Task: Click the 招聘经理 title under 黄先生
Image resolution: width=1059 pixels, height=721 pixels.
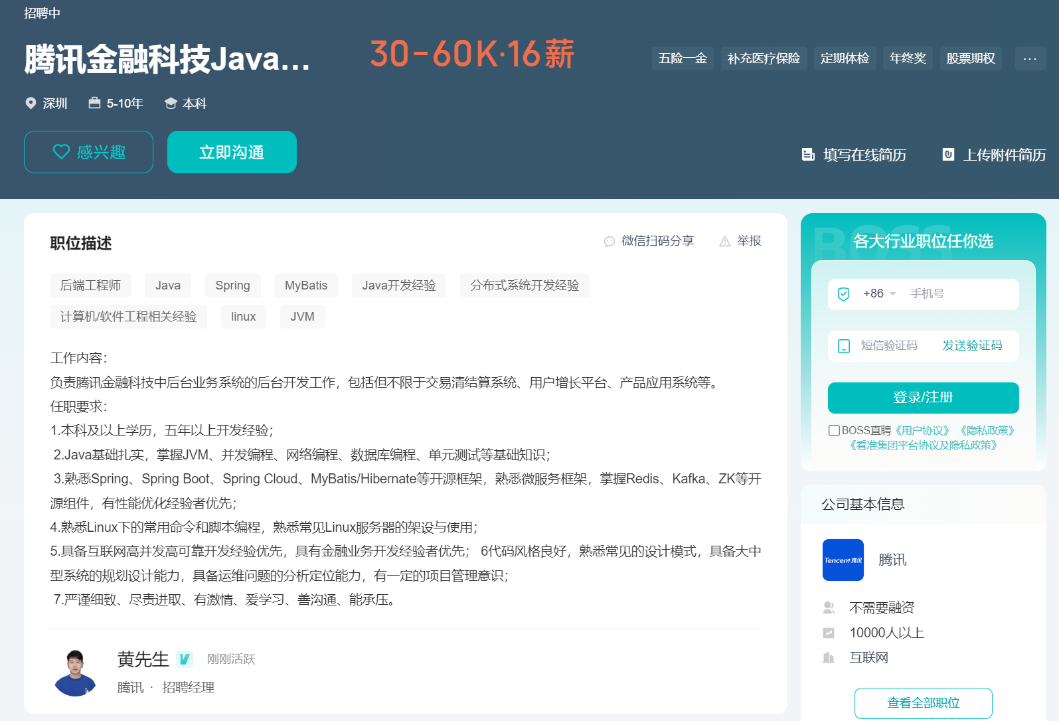Action: 189,687
